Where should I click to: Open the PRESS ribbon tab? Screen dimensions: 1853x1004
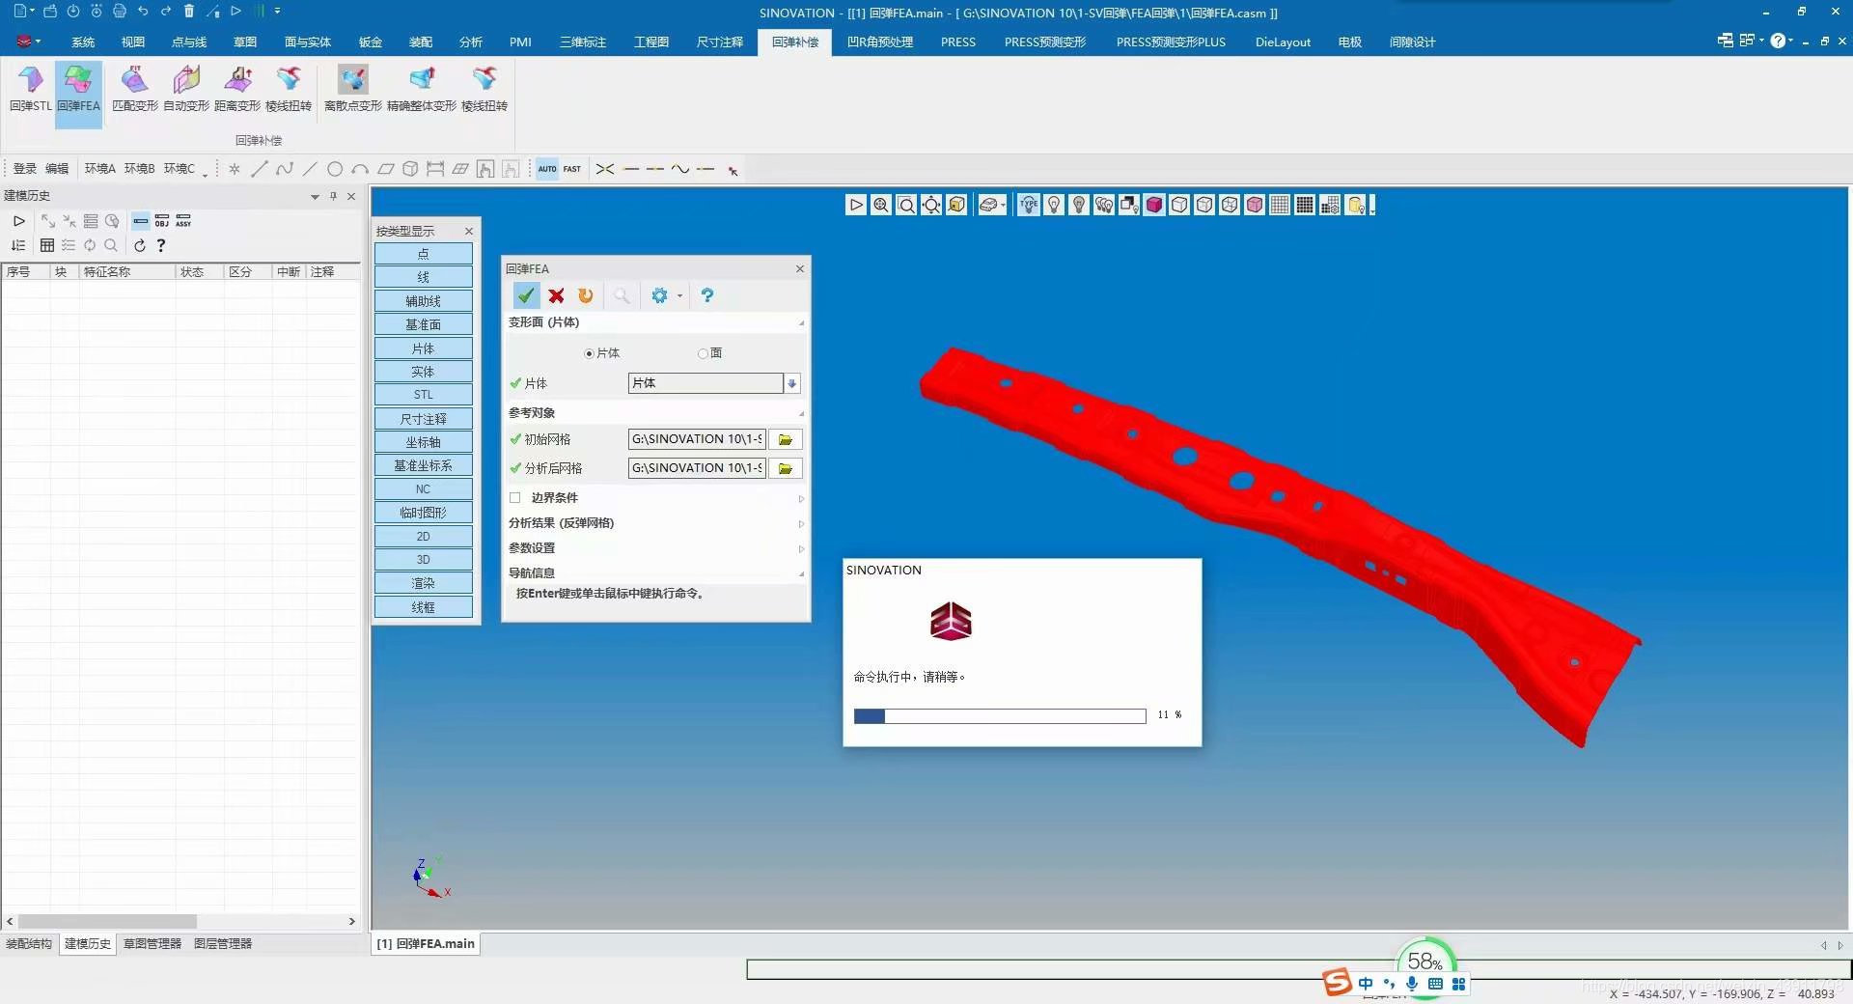coord(958,42)
